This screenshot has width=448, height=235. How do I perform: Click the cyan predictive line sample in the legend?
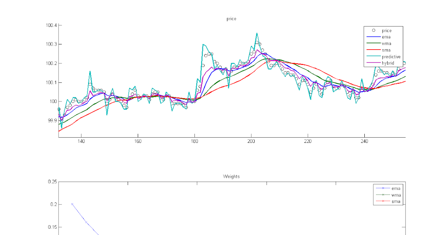coord(373,57)
